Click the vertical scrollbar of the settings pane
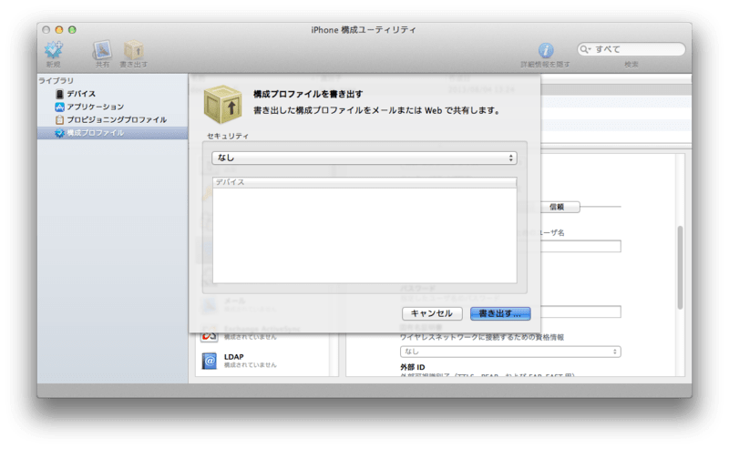The width and height of the screenshot is (729, 449). pos(680,267)
